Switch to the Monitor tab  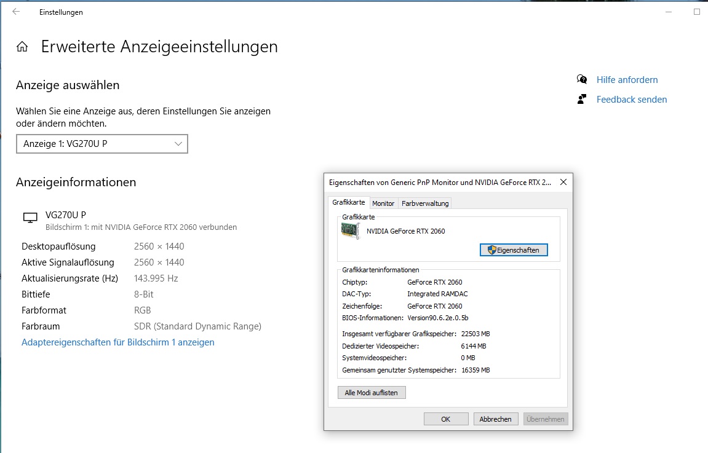click(383, 203)
